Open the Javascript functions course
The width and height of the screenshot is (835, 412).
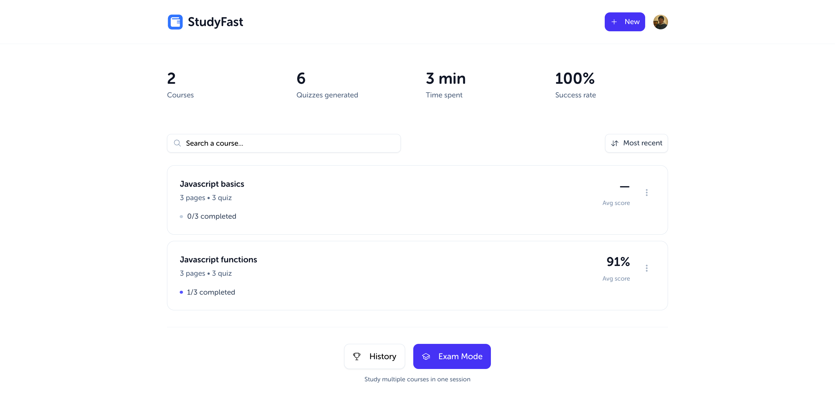point(219,260)
